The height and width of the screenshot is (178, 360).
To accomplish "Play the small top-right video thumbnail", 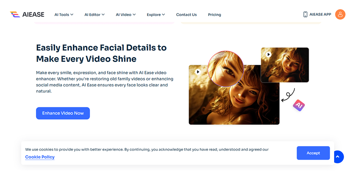I will (269, 55).
